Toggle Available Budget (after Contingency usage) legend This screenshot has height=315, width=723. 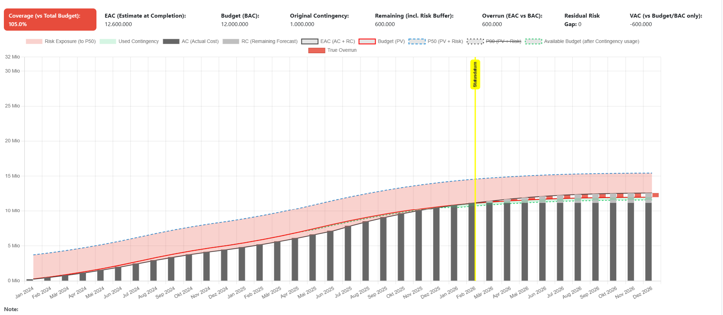(582, 42)
